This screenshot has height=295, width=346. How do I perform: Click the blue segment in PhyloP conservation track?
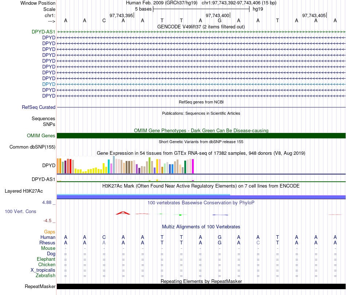tap(220, 215)
